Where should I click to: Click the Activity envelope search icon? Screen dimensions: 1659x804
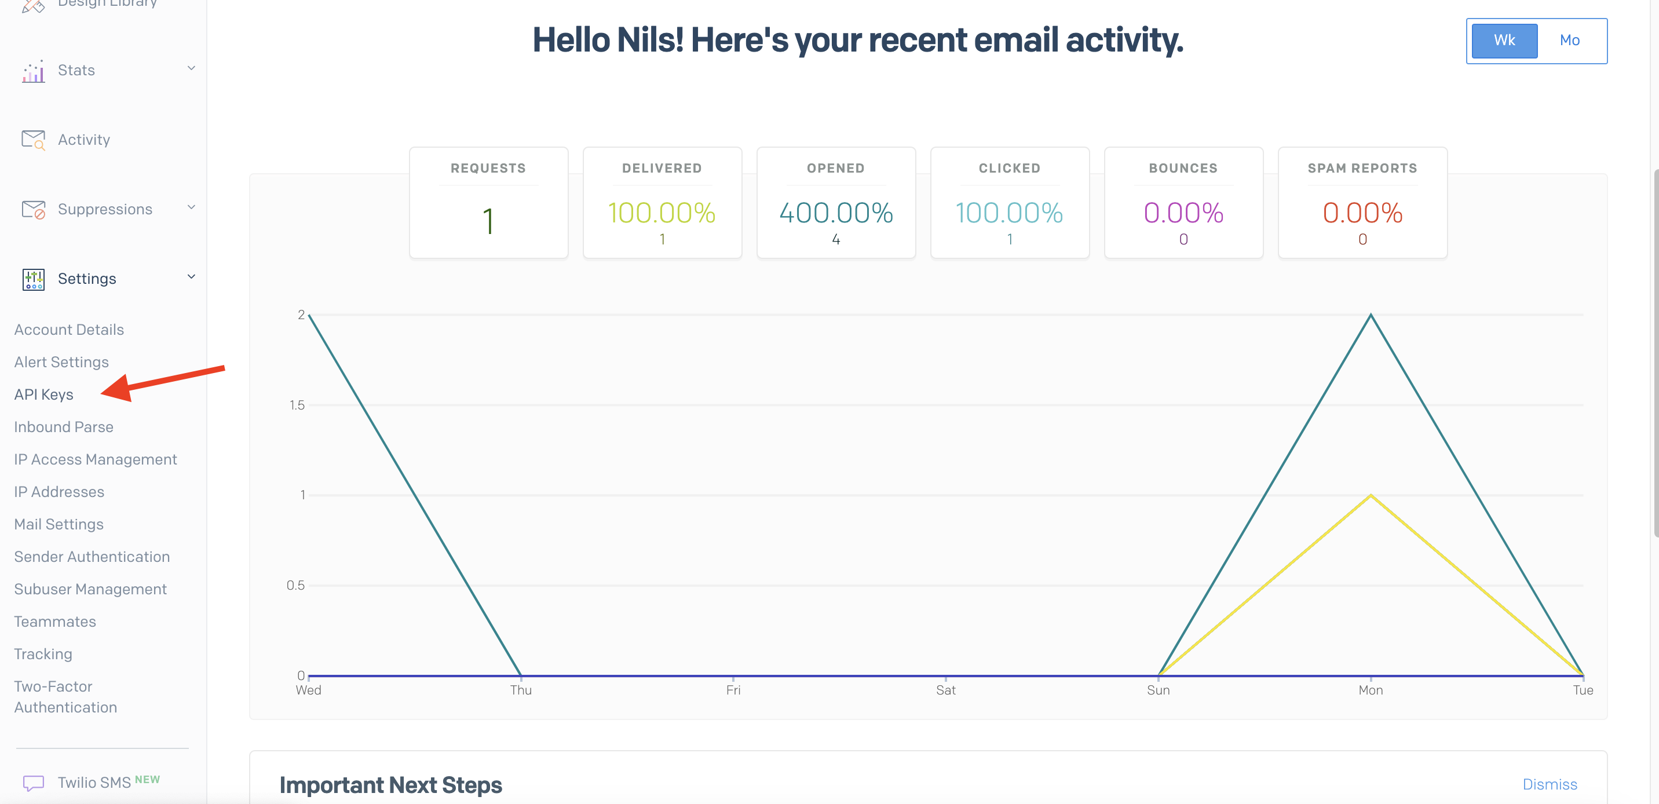pos(34,140)
